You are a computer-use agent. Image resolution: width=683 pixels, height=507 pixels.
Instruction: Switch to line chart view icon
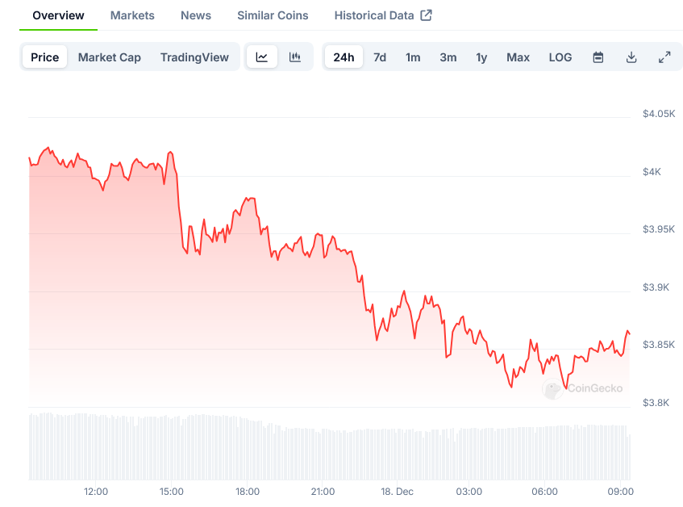(262, 57)
